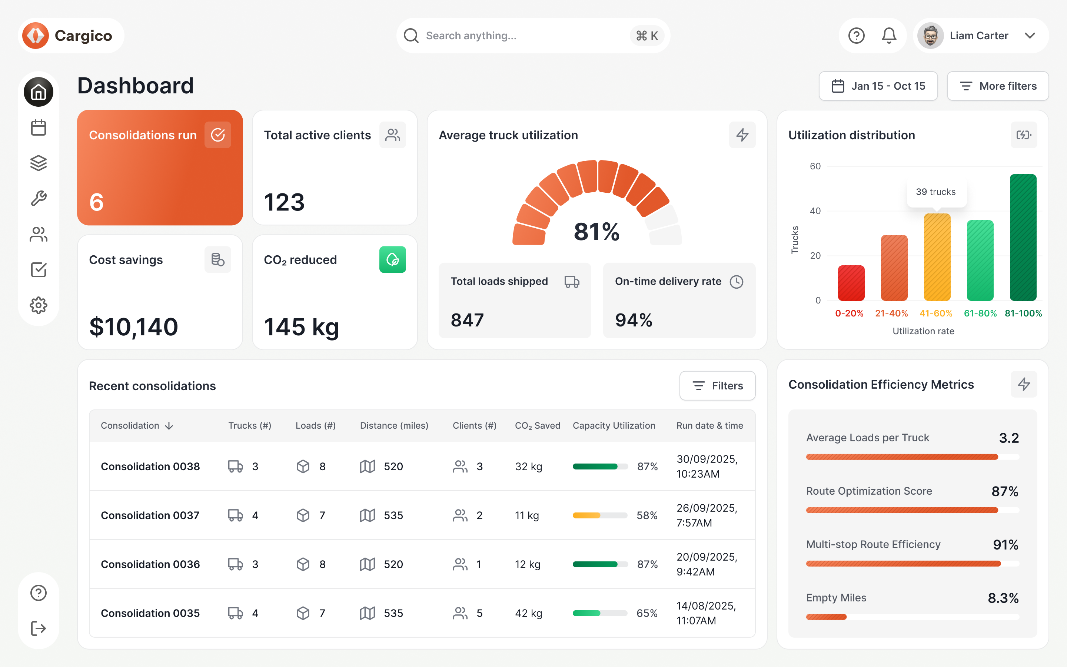Toggle the battery-charging icon on Utilization distribution
Image resolution: width=1067 pixels, height=667 pixels.
pos(1024,135)
